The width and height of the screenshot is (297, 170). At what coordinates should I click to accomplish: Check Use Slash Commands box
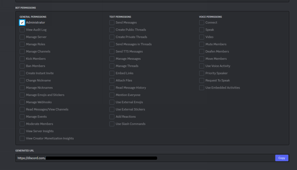(x=112, y=124)
